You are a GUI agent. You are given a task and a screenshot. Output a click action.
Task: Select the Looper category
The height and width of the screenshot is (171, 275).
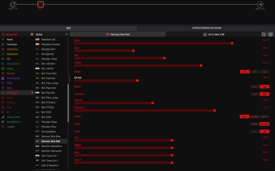pos(11,127)
